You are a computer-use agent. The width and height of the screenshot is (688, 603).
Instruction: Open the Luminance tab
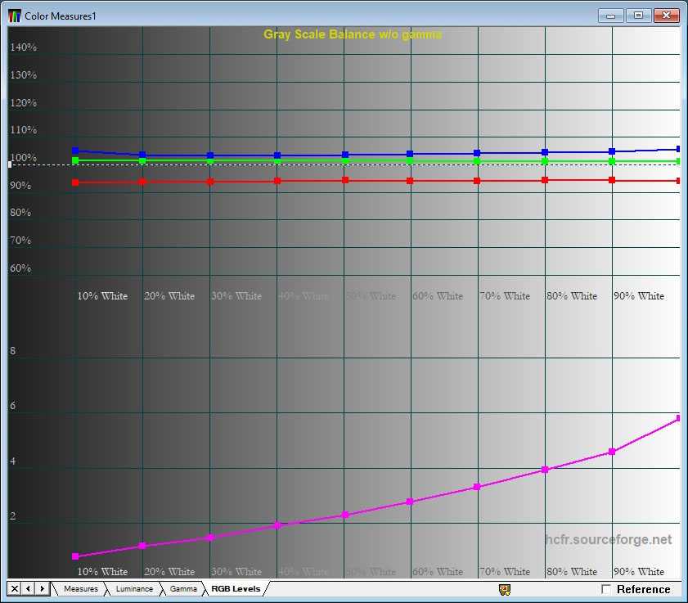(133, 589)
